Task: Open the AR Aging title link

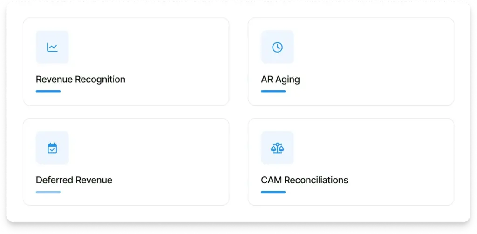Action: click(280, 80)
